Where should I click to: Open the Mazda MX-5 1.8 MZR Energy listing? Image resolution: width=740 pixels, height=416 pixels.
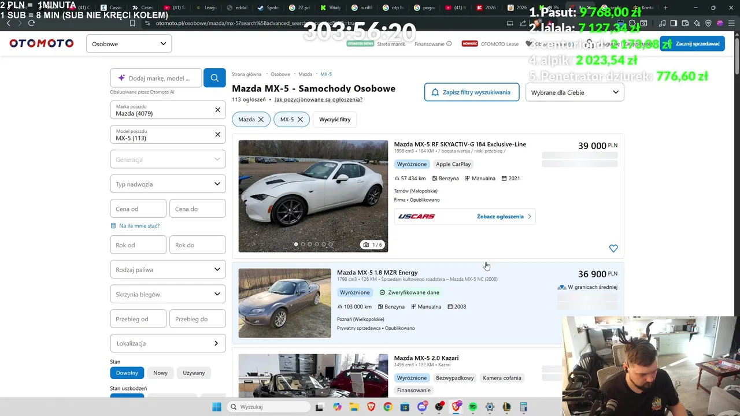pyautogui.click(x=378, y=273)
